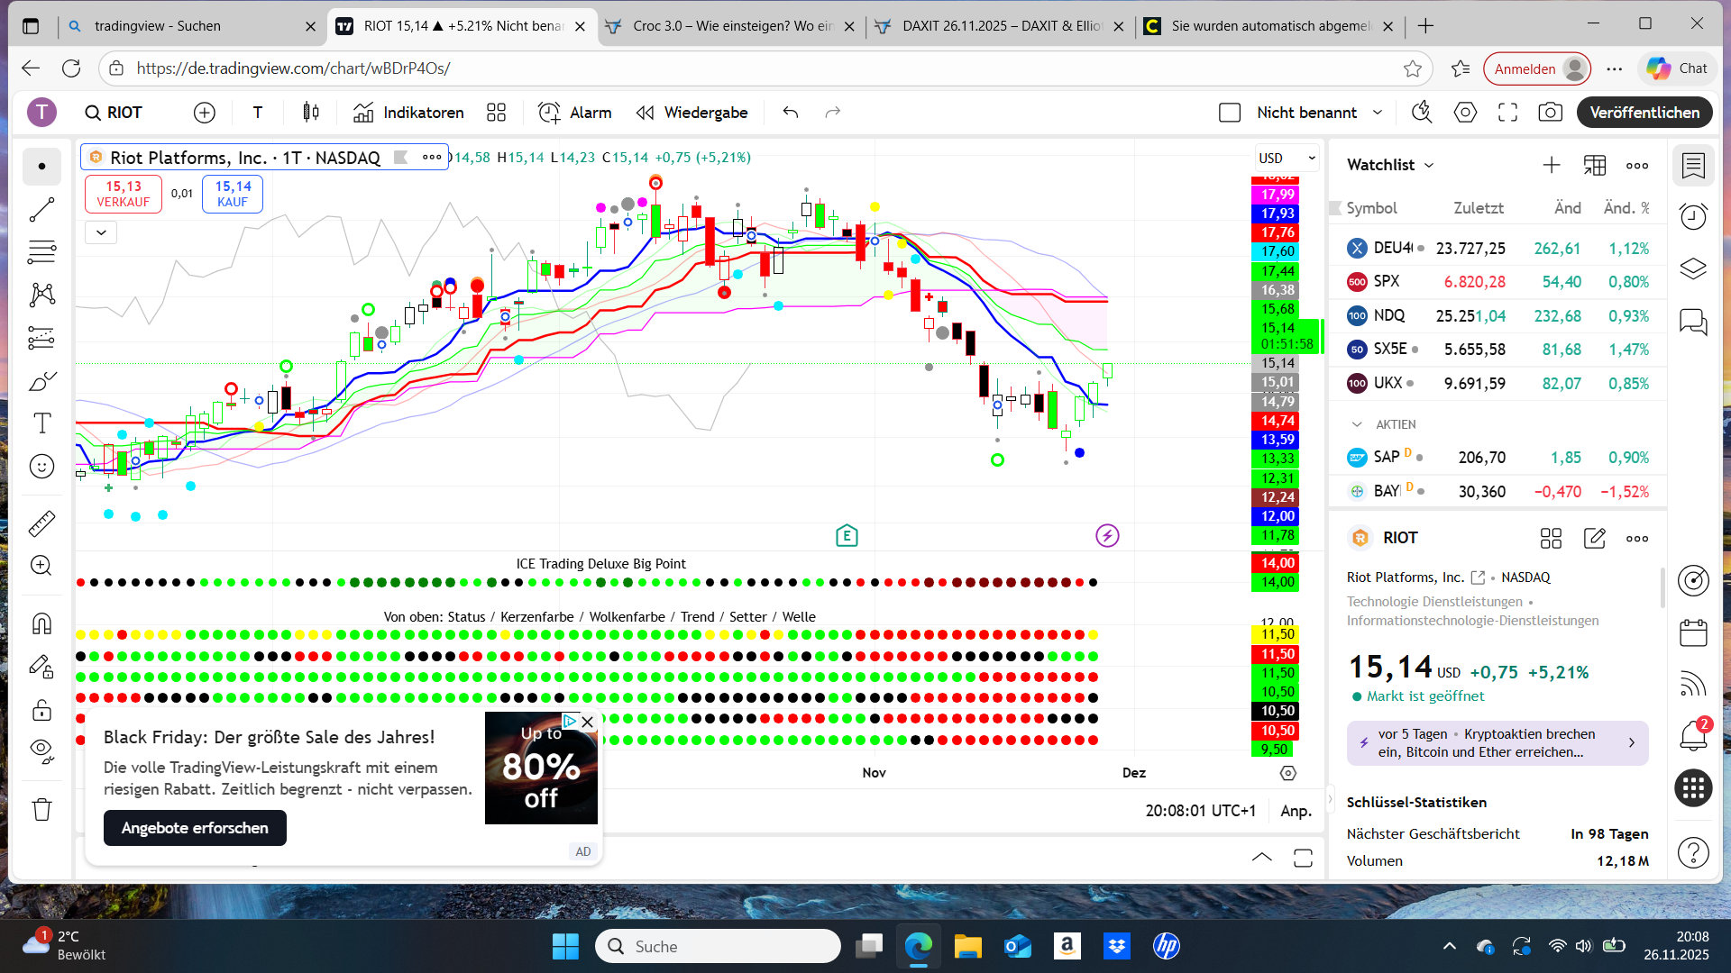Click the Veröffentlichen button
The width and height of the screenshot is (1731, 973).
[x=1644, y=113]
